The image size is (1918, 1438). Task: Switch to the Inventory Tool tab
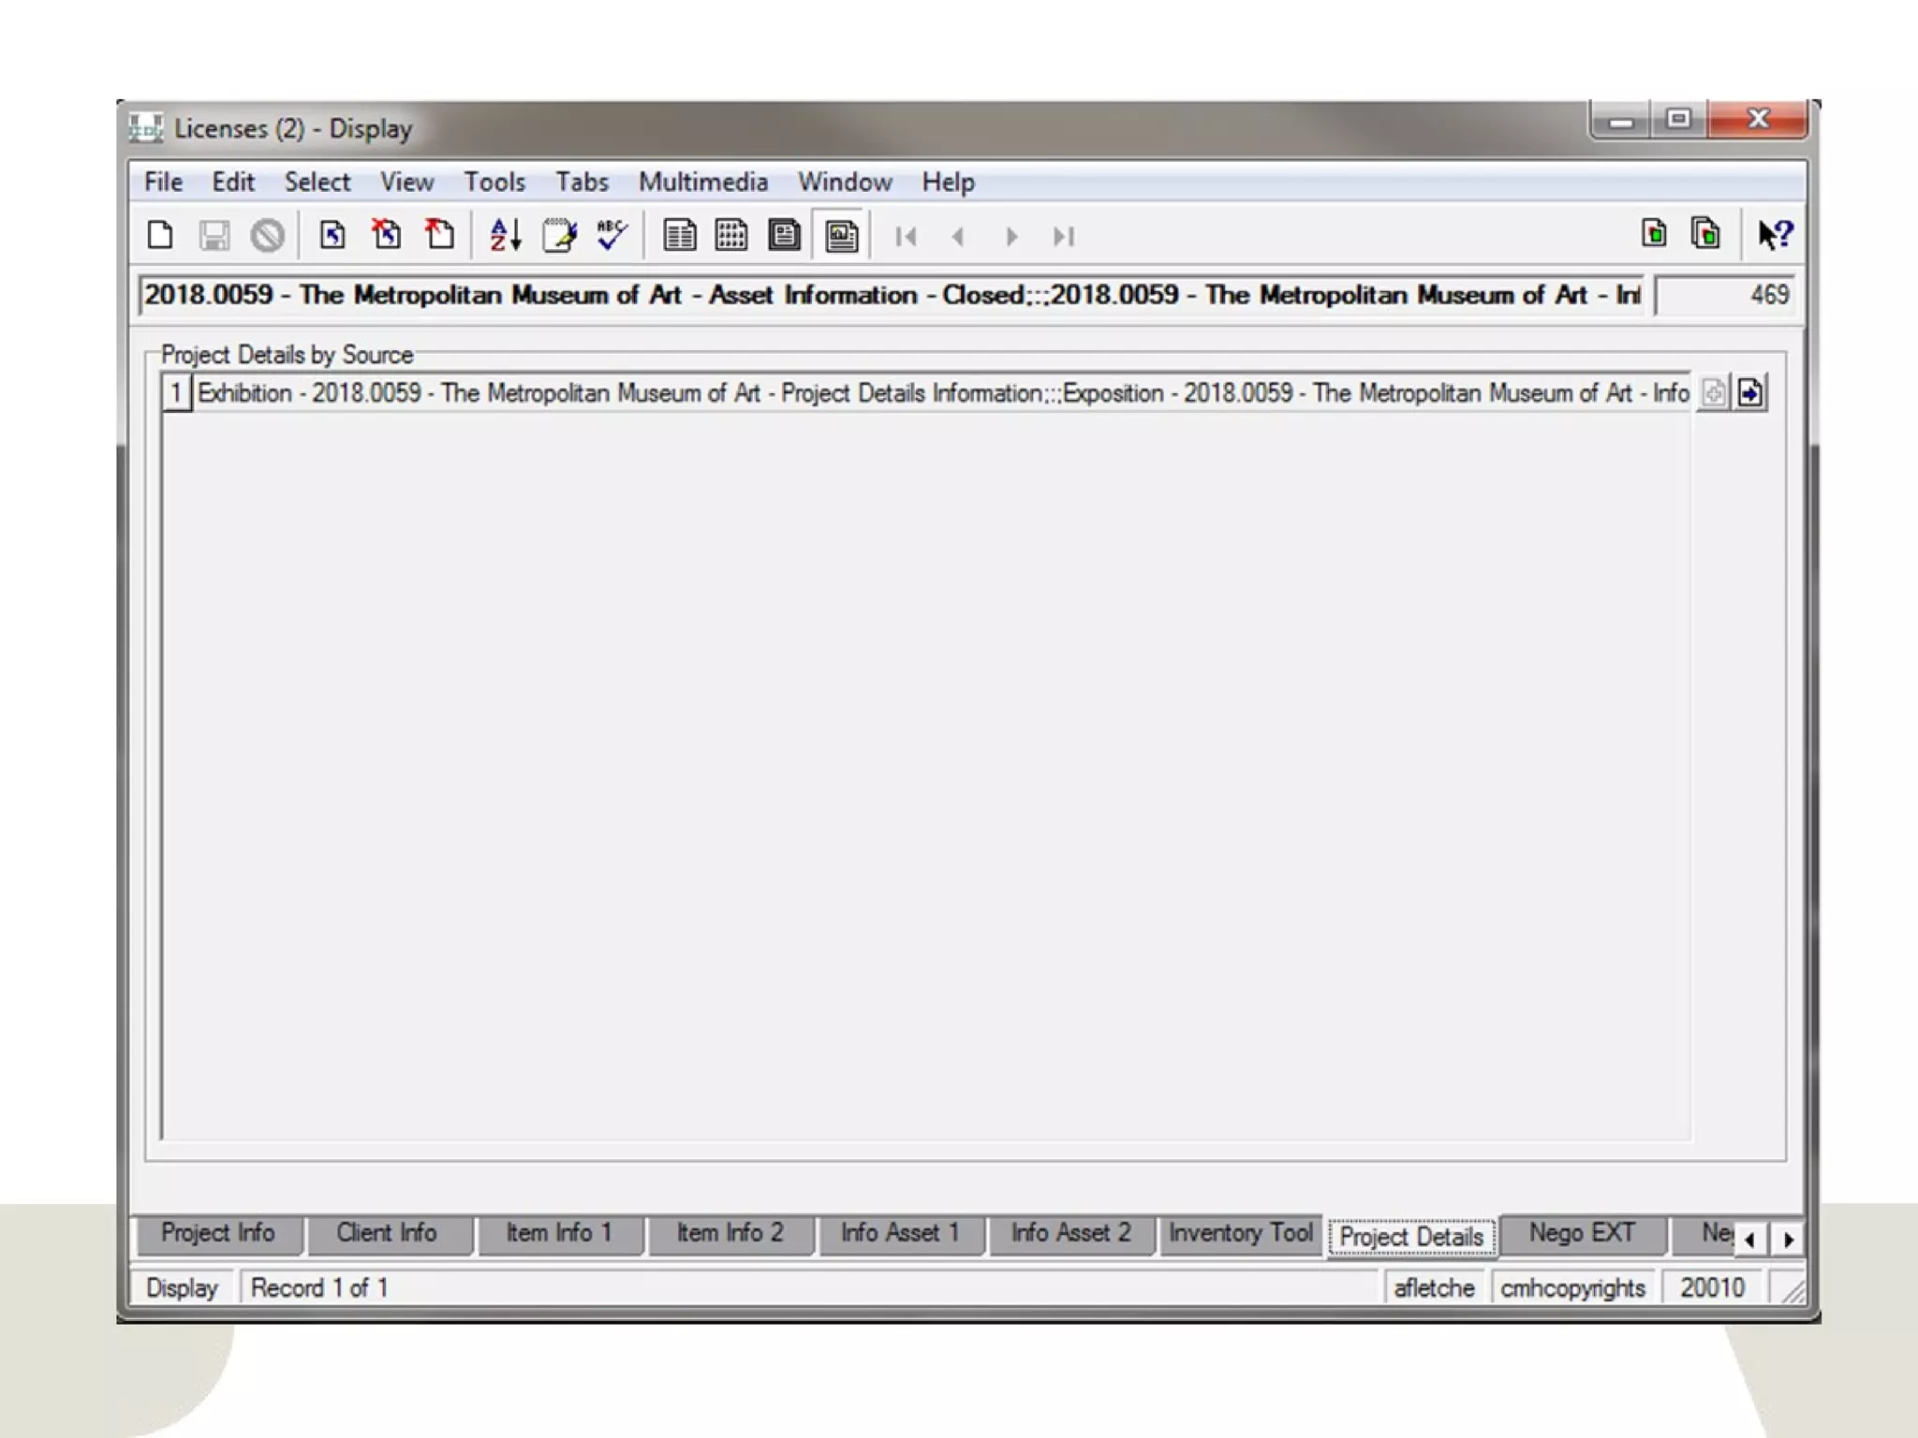click(x=1240, y=1233)
